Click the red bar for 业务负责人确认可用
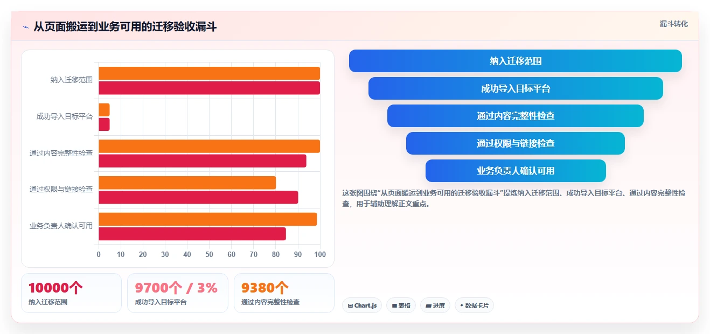 point(192,234)
